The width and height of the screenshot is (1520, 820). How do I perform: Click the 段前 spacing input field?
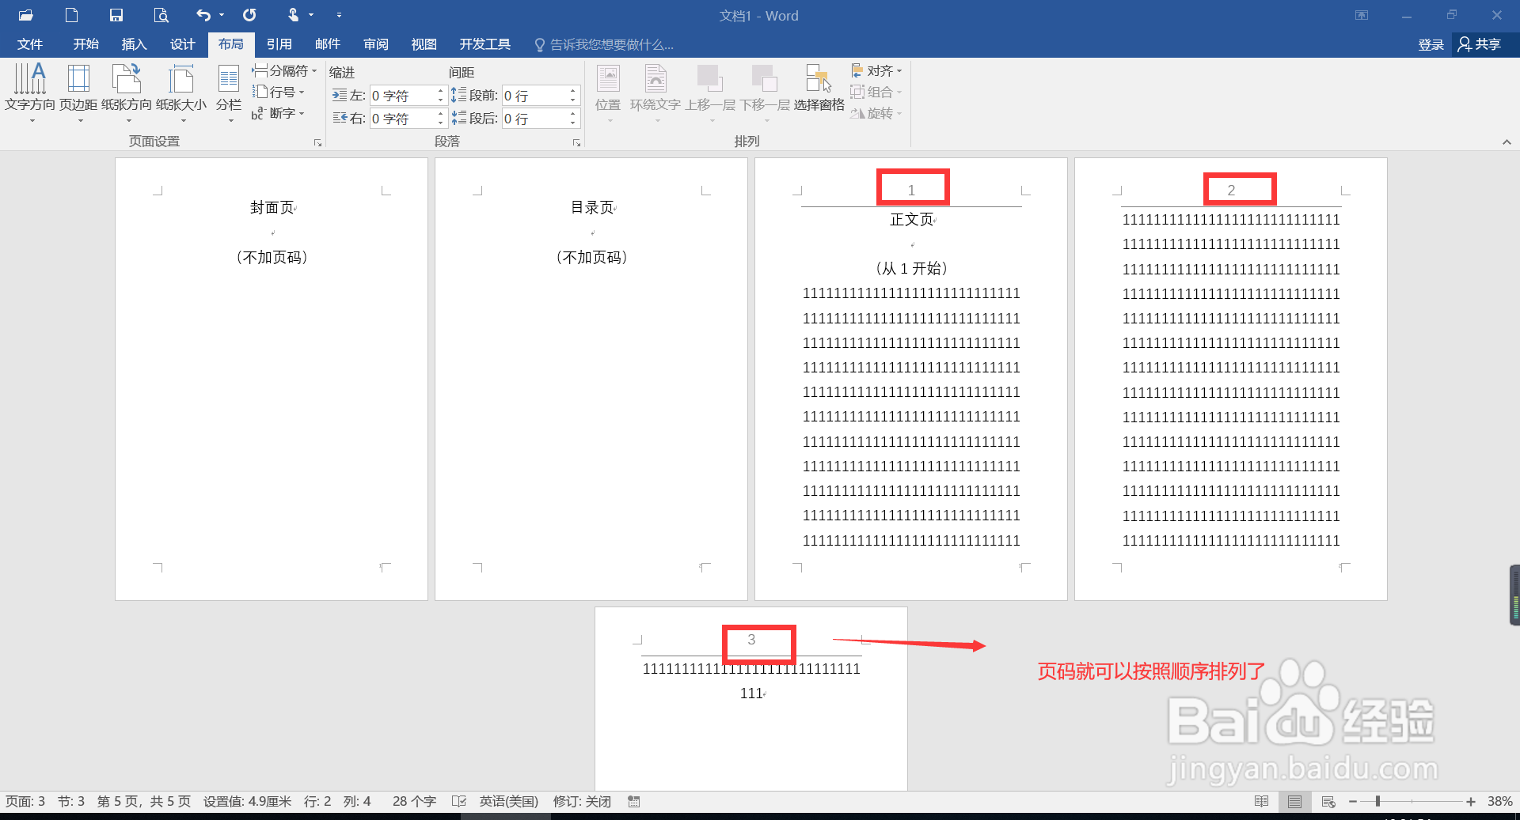pyautogui.click(x=541, y=95)
